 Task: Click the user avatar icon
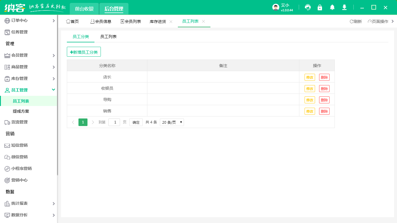[276, 8]
